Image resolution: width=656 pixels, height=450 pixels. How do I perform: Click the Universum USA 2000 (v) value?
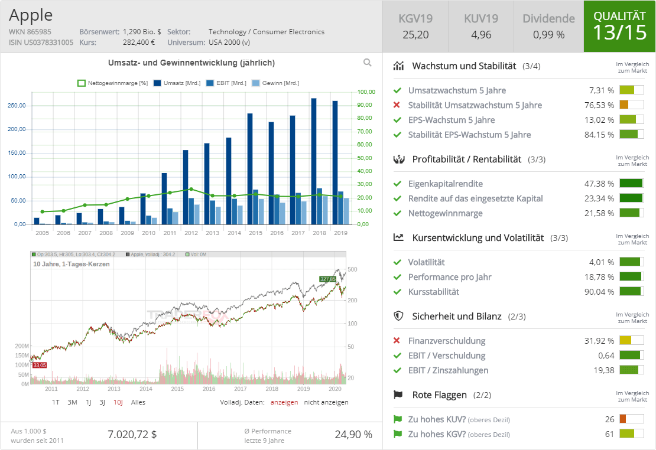[229, 43]
